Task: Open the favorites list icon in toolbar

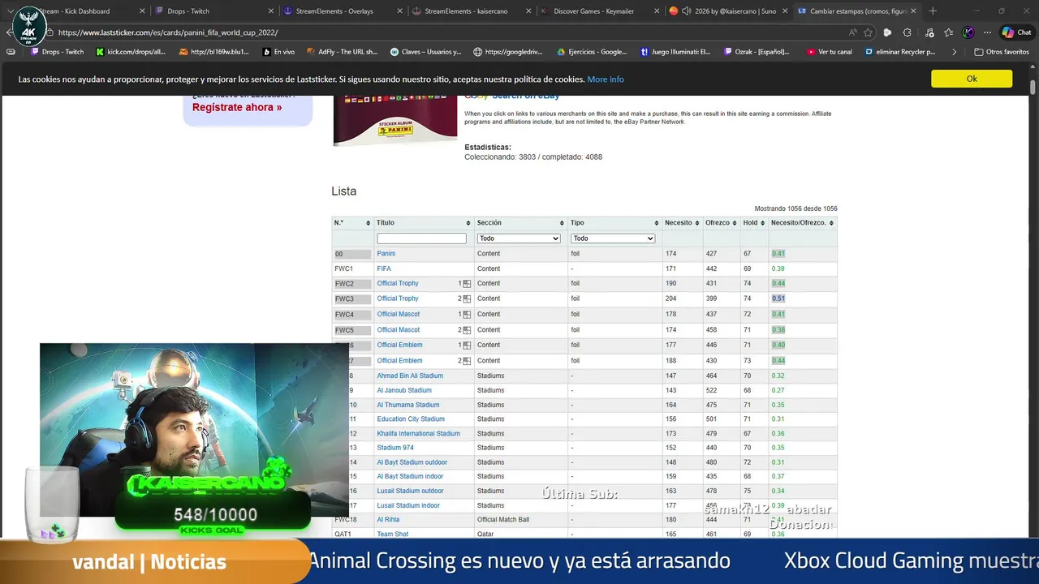Action: 948,32
